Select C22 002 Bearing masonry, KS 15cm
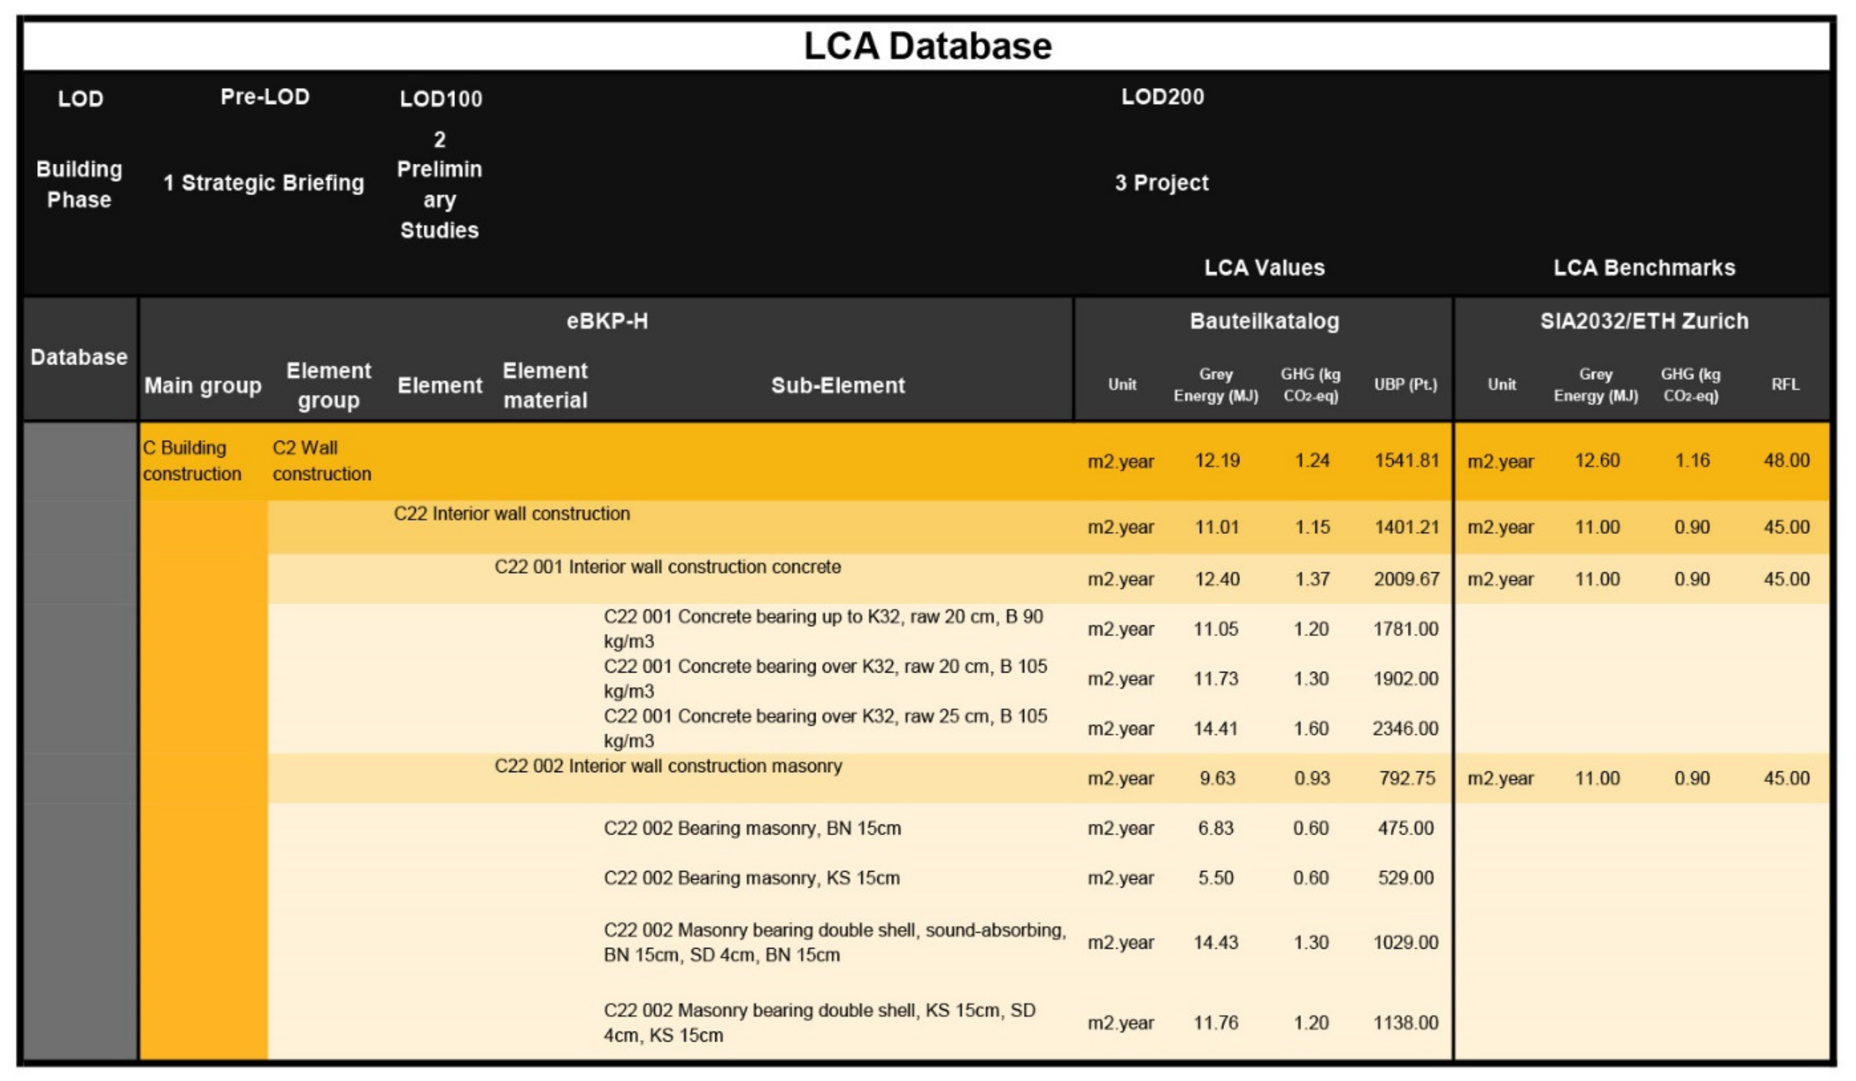This screenshot has width=1856, height=1081. point(751,878)
